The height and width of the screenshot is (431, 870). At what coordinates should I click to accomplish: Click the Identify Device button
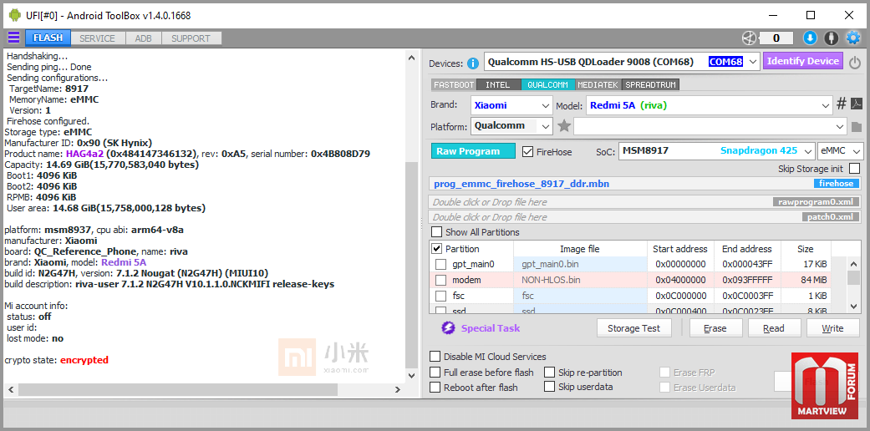(x=803, y=61)
